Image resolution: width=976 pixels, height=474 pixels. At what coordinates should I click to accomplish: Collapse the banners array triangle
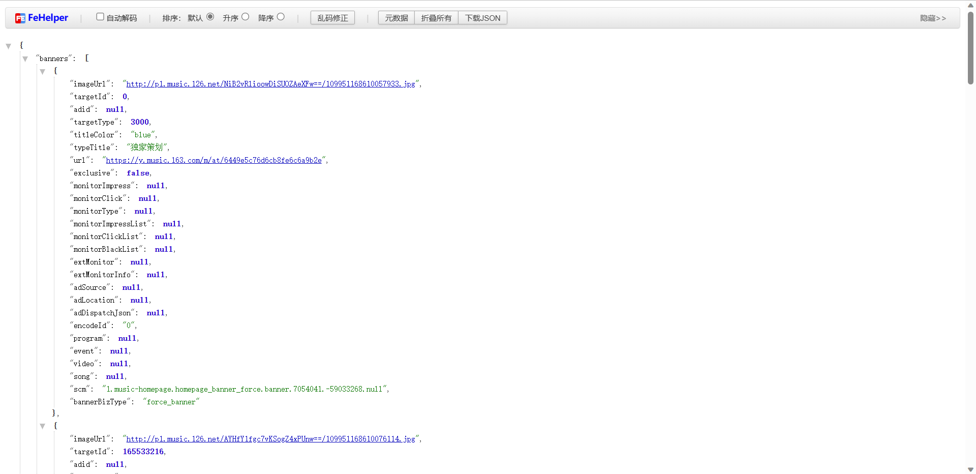[25, 59]
